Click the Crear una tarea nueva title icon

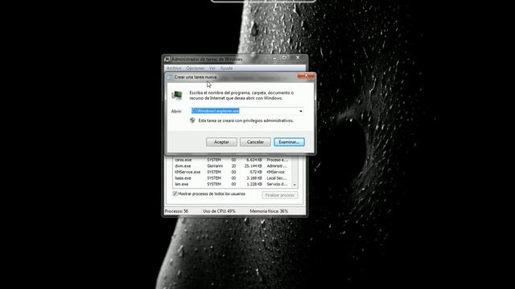pos(170,77)
